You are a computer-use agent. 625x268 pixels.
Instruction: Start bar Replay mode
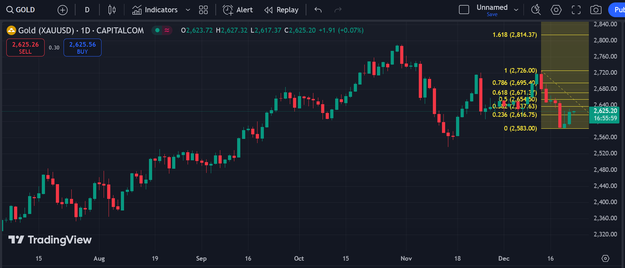[x=281, y=10]
